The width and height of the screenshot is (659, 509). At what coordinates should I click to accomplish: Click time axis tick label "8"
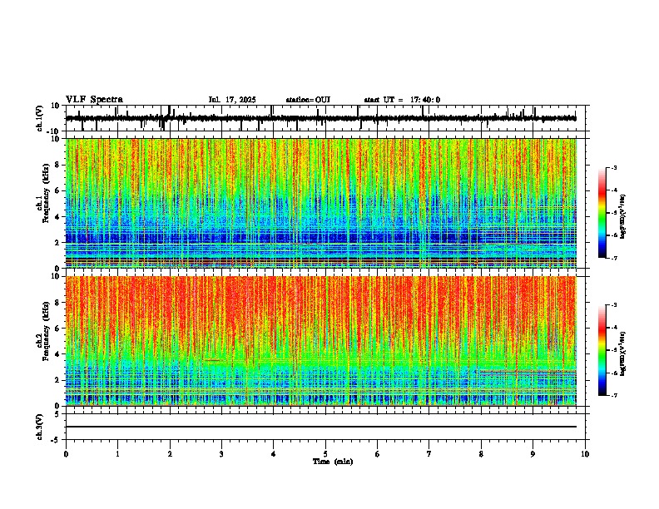(x=481, y=454)
